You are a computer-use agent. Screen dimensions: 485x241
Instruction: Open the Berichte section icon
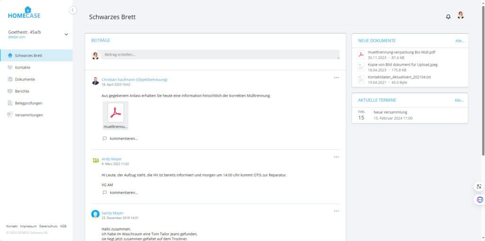click(10, 91)
